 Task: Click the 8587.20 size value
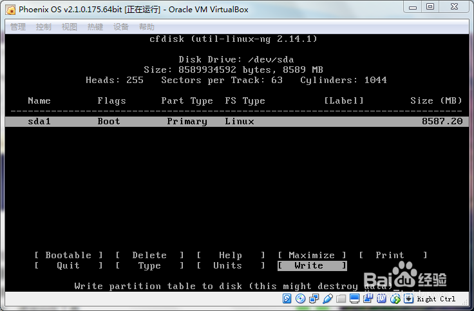point(442,122)
